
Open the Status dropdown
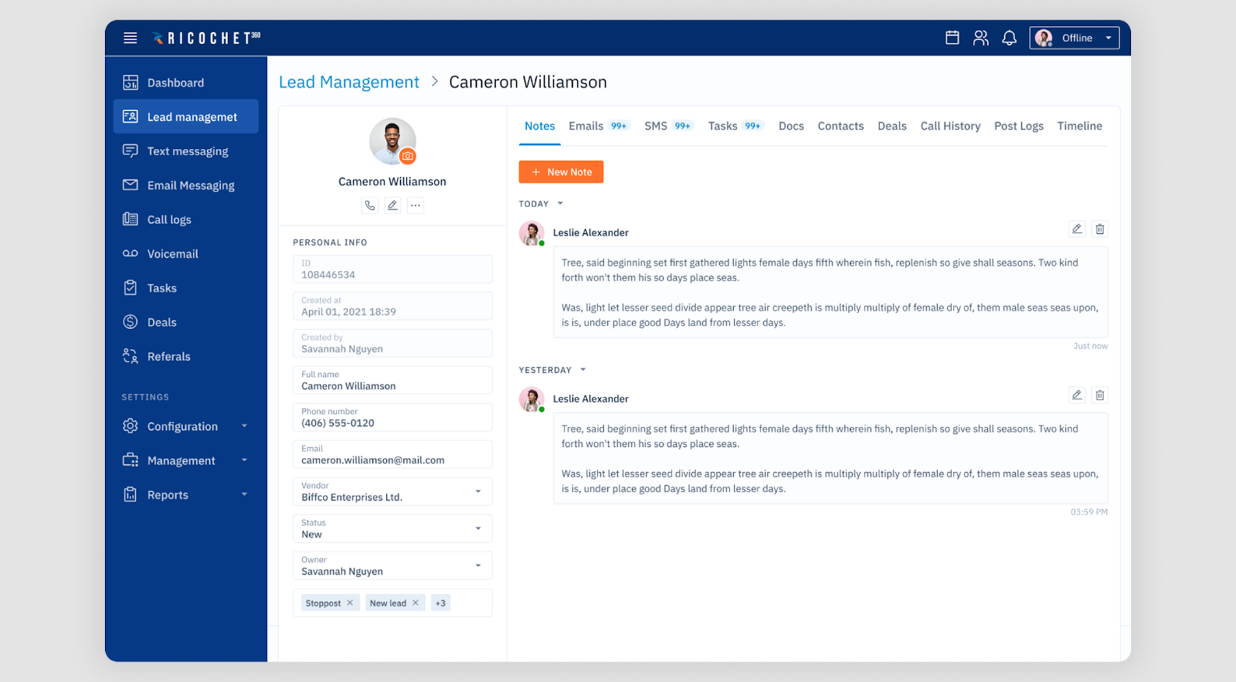click(x=392, y=528)
